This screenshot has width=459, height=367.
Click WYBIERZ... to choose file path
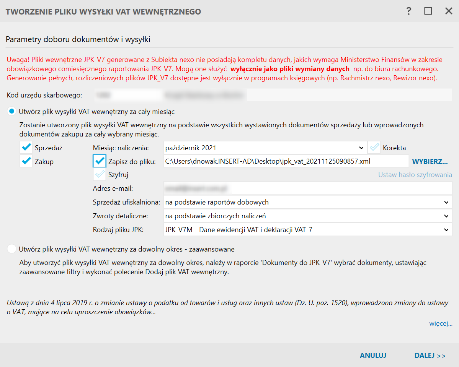430,161
